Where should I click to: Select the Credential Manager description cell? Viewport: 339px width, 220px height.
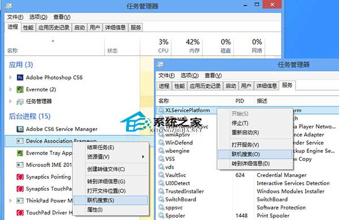click(x=282, y=175)
